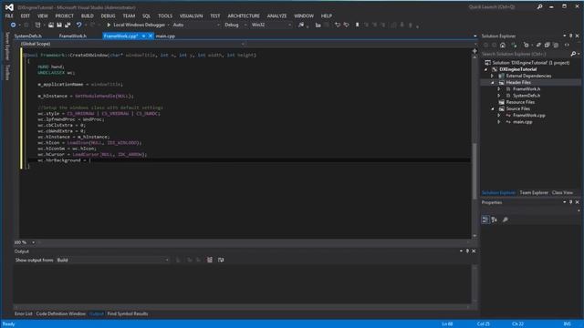Pin the Properties panel
Viewport: 584px width, 328px height.
570,202
